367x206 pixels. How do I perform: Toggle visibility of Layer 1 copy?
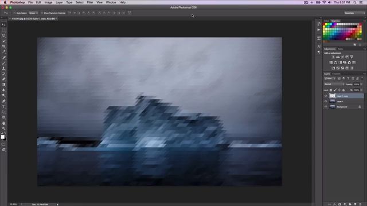[326, 96]
